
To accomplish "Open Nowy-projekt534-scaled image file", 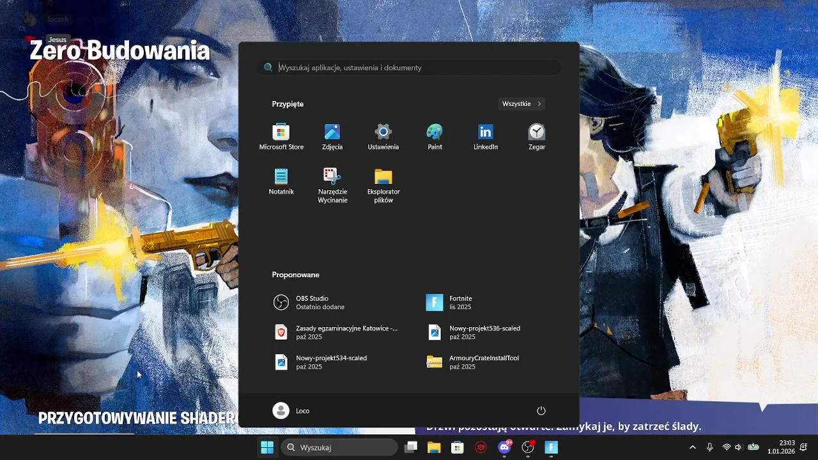I will pyautogui.click(x=332, y=362).
